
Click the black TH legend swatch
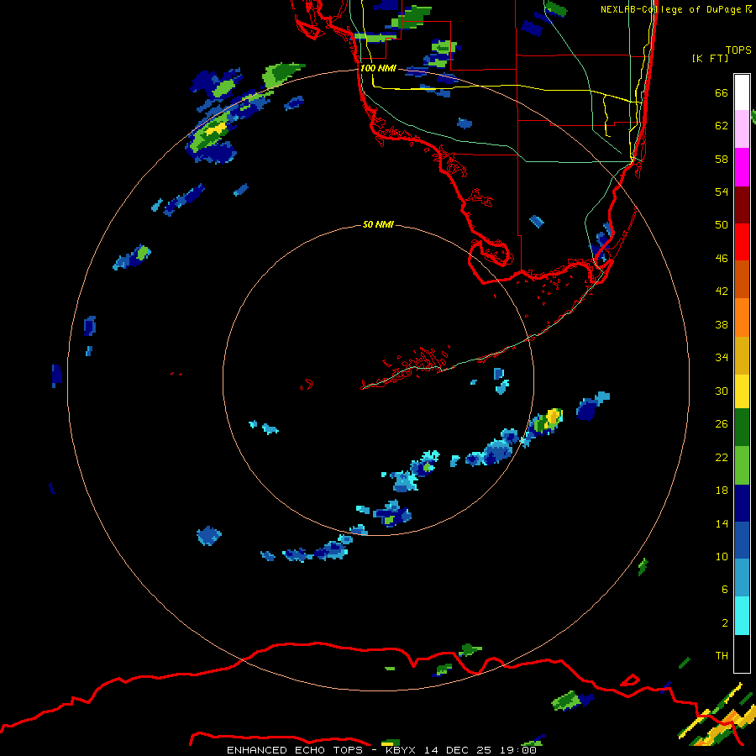pos(742,654)
